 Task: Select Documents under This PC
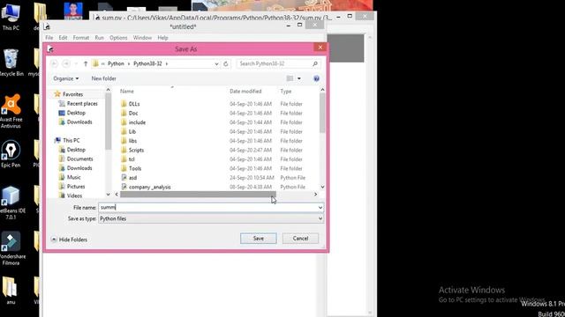click(79, 158)
